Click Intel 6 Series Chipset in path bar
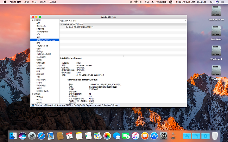This screenshot has width=228, height=142. tap(107, 105)
